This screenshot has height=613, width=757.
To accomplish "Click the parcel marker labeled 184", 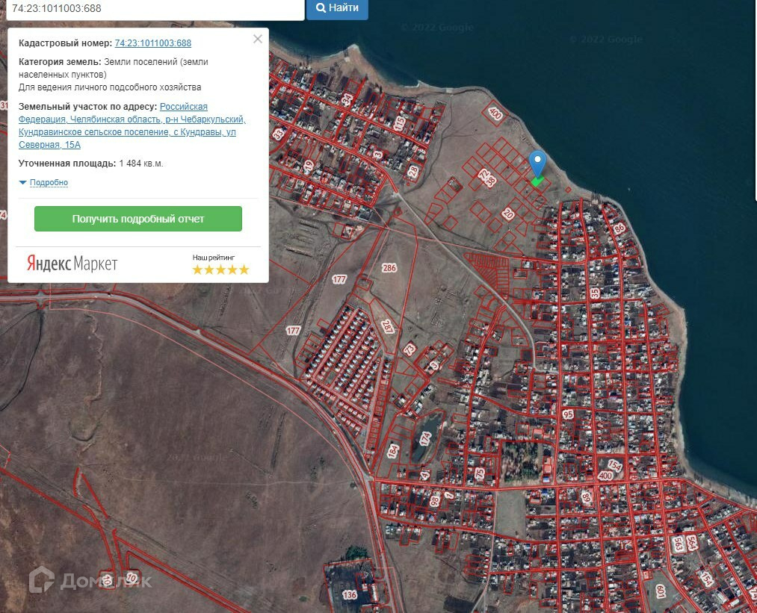I will pyautogui.click(x=392, y=451).
